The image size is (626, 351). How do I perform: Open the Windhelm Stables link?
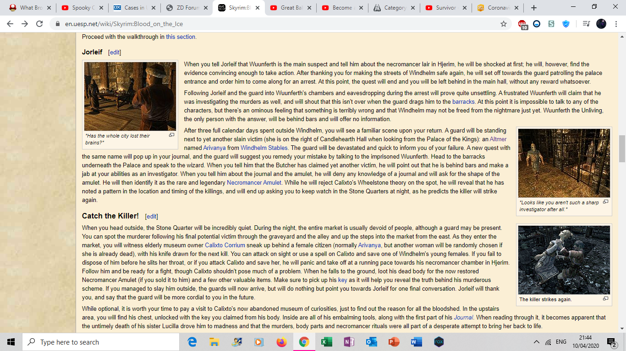tap(264, 148)
